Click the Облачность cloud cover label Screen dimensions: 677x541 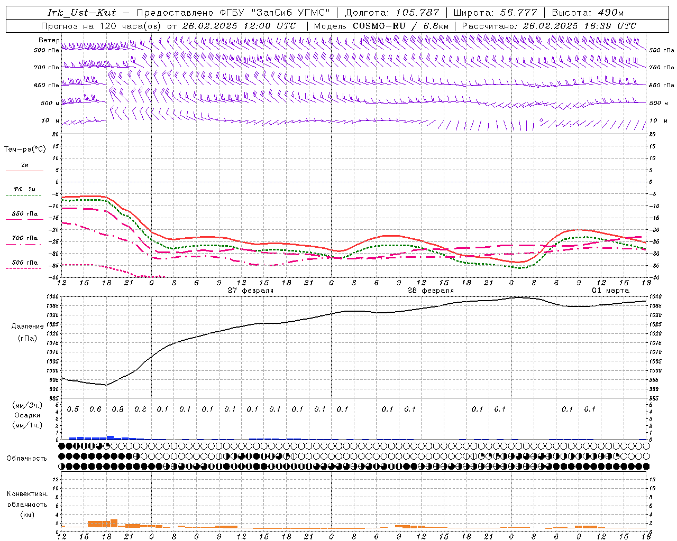click(27, 459)
